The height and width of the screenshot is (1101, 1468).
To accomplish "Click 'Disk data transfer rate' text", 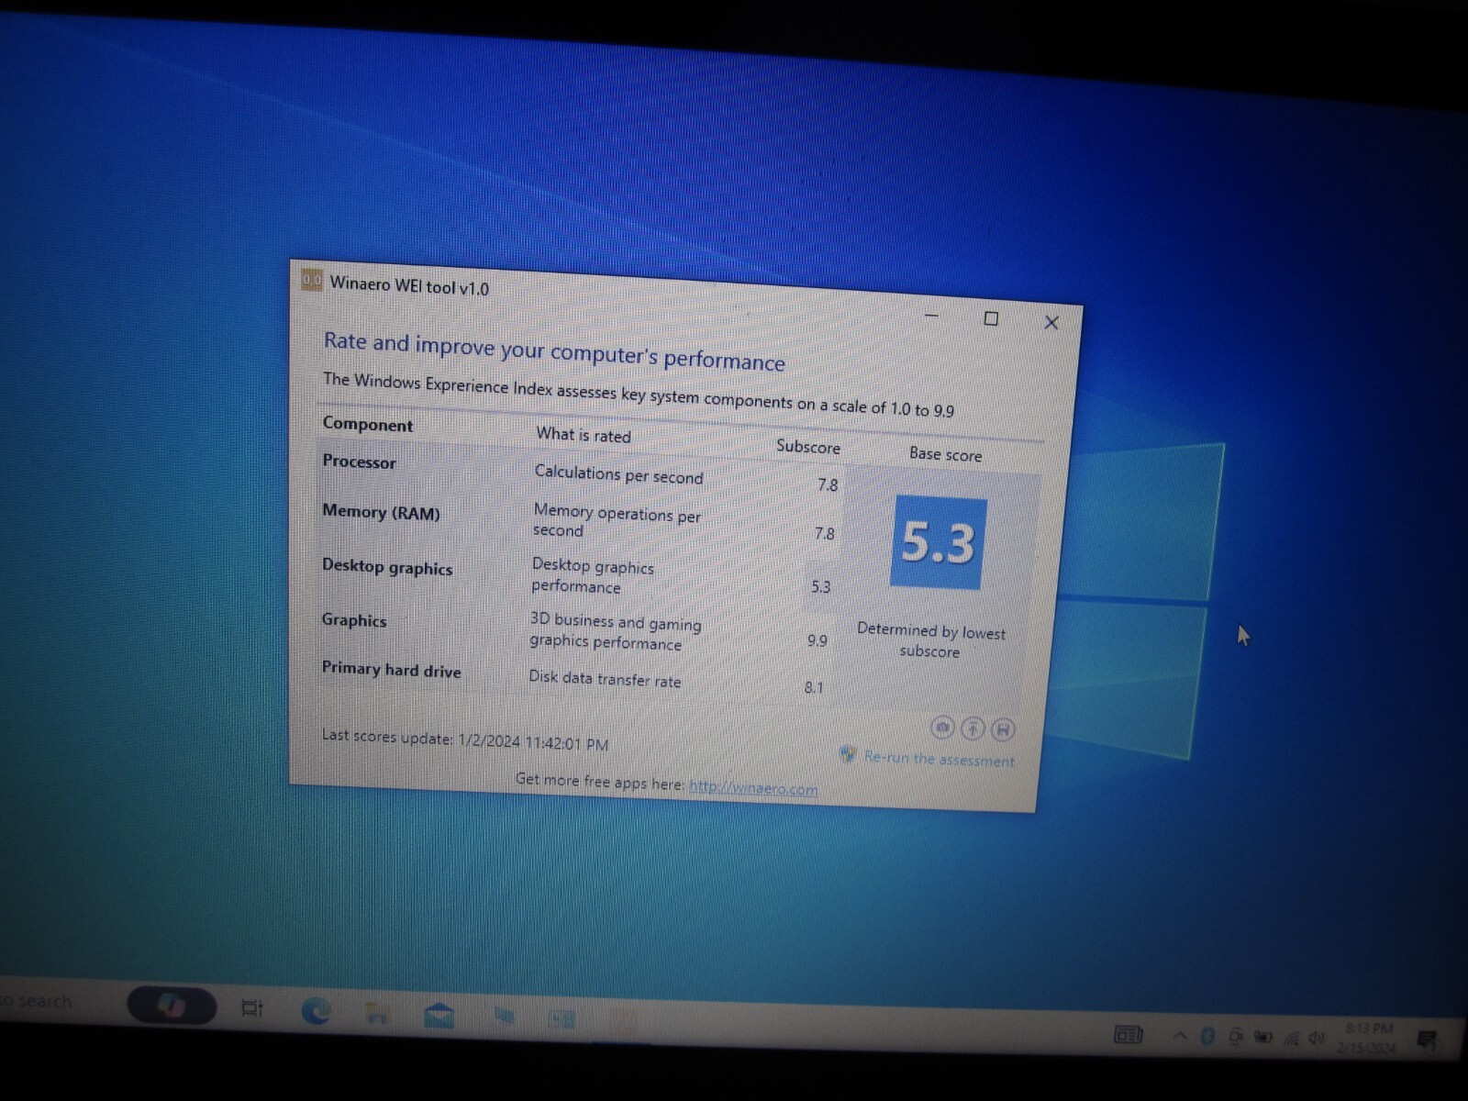I will [x=605, y=678].
